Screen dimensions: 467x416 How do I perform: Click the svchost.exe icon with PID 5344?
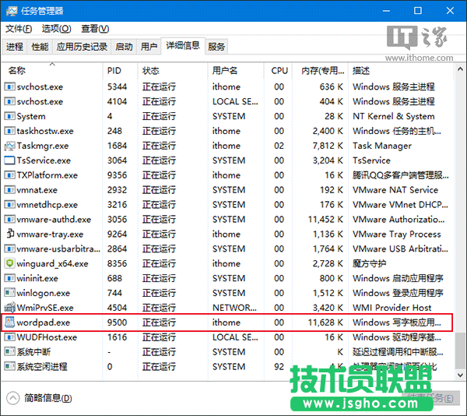click(x=9, y=86)
